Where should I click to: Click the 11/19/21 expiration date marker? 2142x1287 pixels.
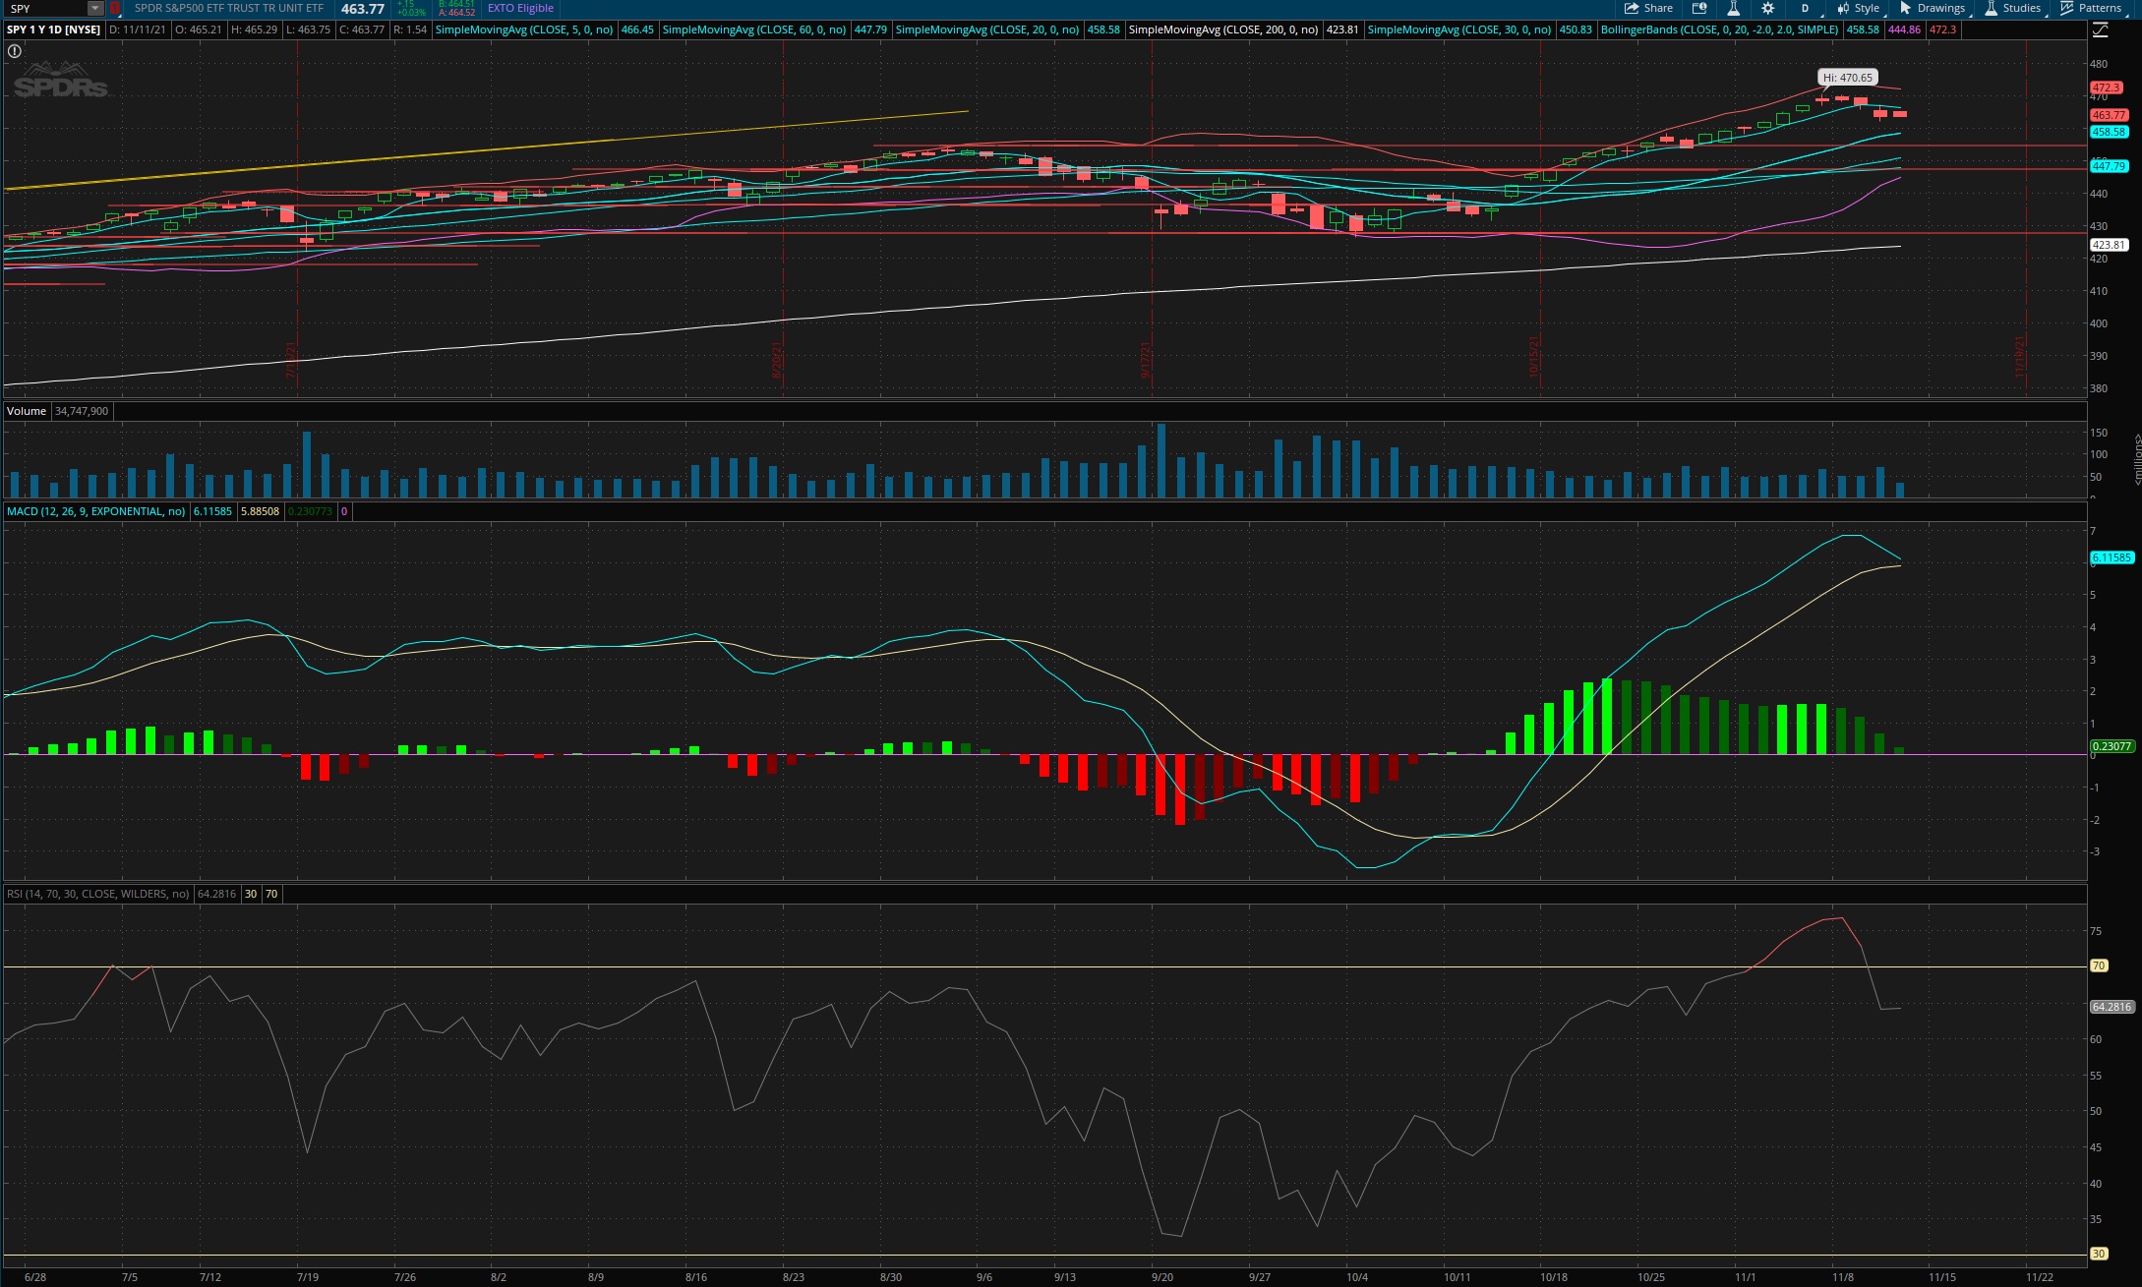[x=2020, y=357]
